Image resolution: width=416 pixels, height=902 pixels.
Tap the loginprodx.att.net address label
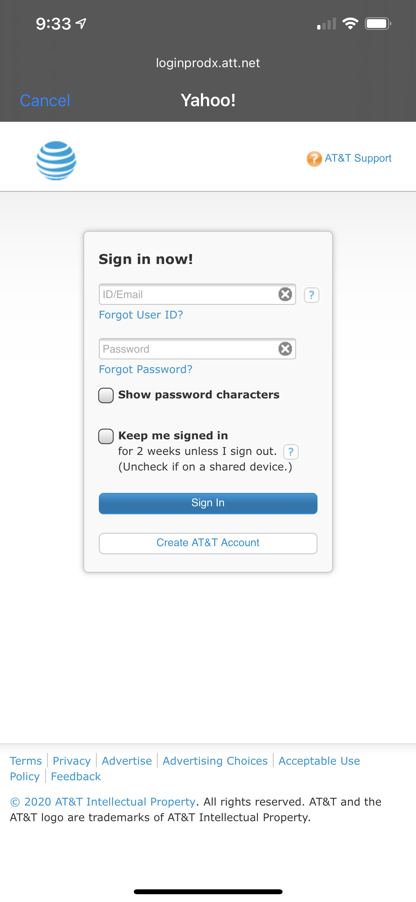[208, 63]
